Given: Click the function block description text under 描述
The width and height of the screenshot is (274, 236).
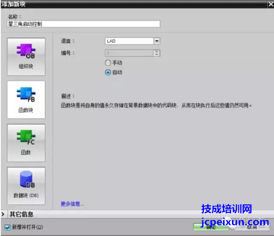Looking at the screenshot, I should (x=156, y=105).
